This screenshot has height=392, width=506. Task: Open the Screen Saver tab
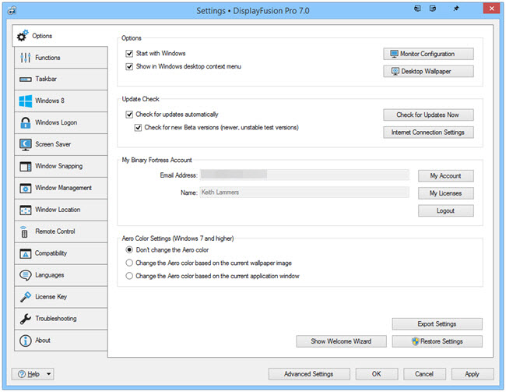tap(61, 144)
